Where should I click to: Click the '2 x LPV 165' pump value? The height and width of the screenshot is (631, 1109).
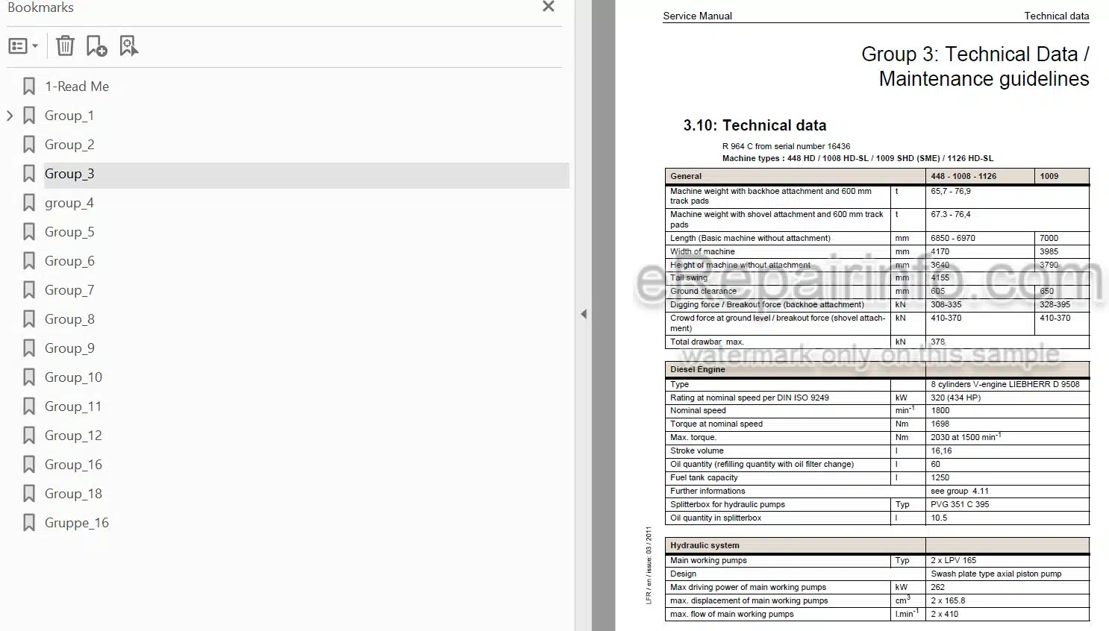[x=954, y=560]
